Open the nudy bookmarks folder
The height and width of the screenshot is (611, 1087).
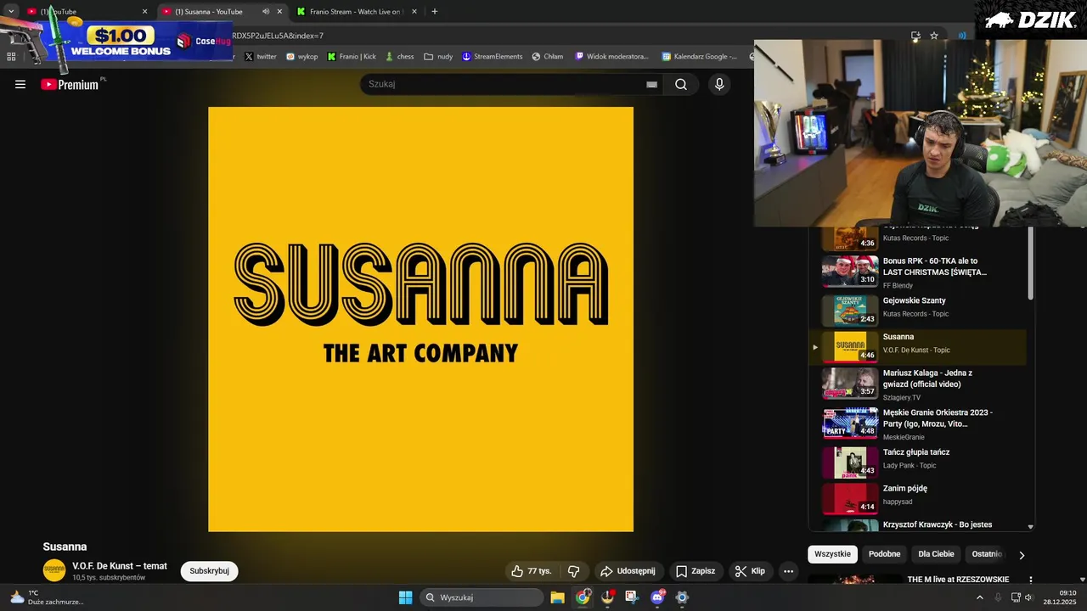click(438, 57)
